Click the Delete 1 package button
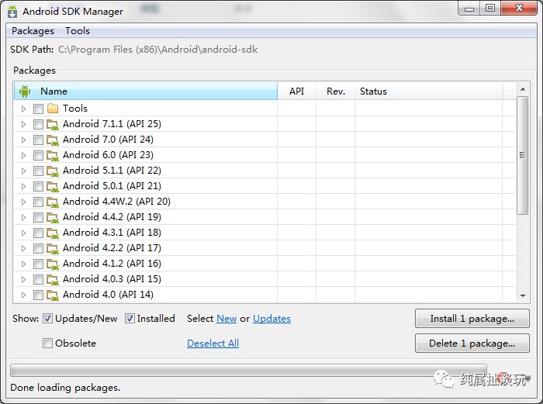The image size is (543, 404). [472, 344]
